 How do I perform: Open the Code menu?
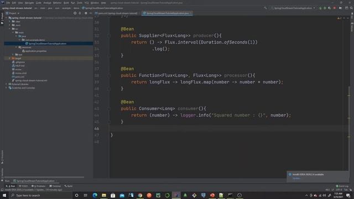[39, 3]
